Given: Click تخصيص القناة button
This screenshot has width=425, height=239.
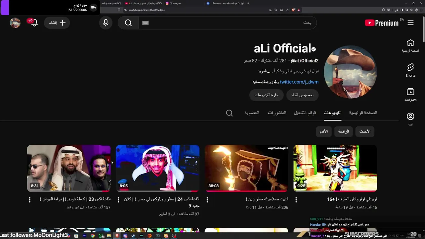Looking at the screenshot, I should 302,95.
